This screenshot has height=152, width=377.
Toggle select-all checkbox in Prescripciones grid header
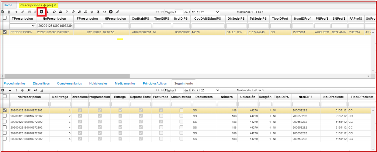click(x=5, y=18)
